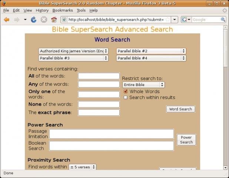Maximize the Firefox window
This screenshot has width=229, height=178.
click(x=217, y=3)
